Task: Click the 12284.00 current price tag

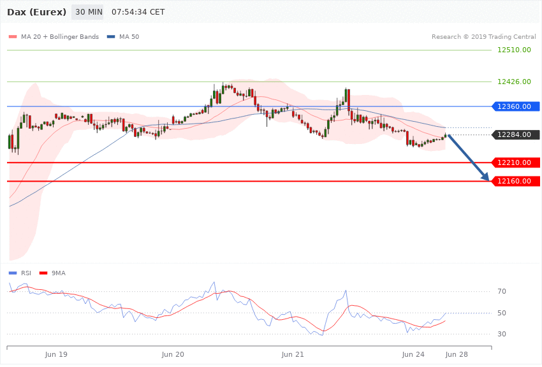Action: [x=515, y=134]
